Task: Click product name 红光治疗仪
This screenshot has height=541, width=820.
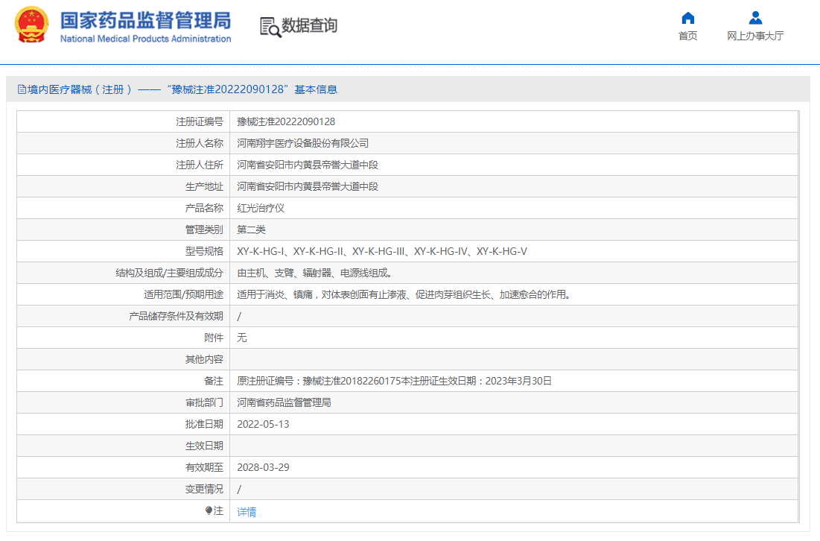Action: point(261,208)
